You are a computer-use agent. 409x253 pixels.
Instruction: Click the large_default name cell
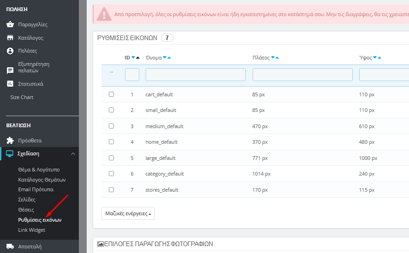pyautogui.click(x=160, y=158)
